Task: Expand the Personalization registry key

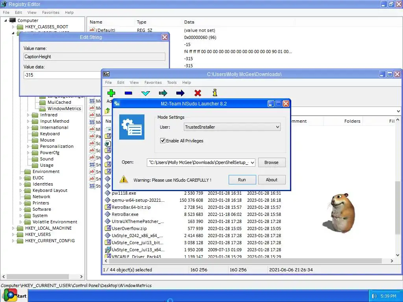Action: (x=28, y=146)
